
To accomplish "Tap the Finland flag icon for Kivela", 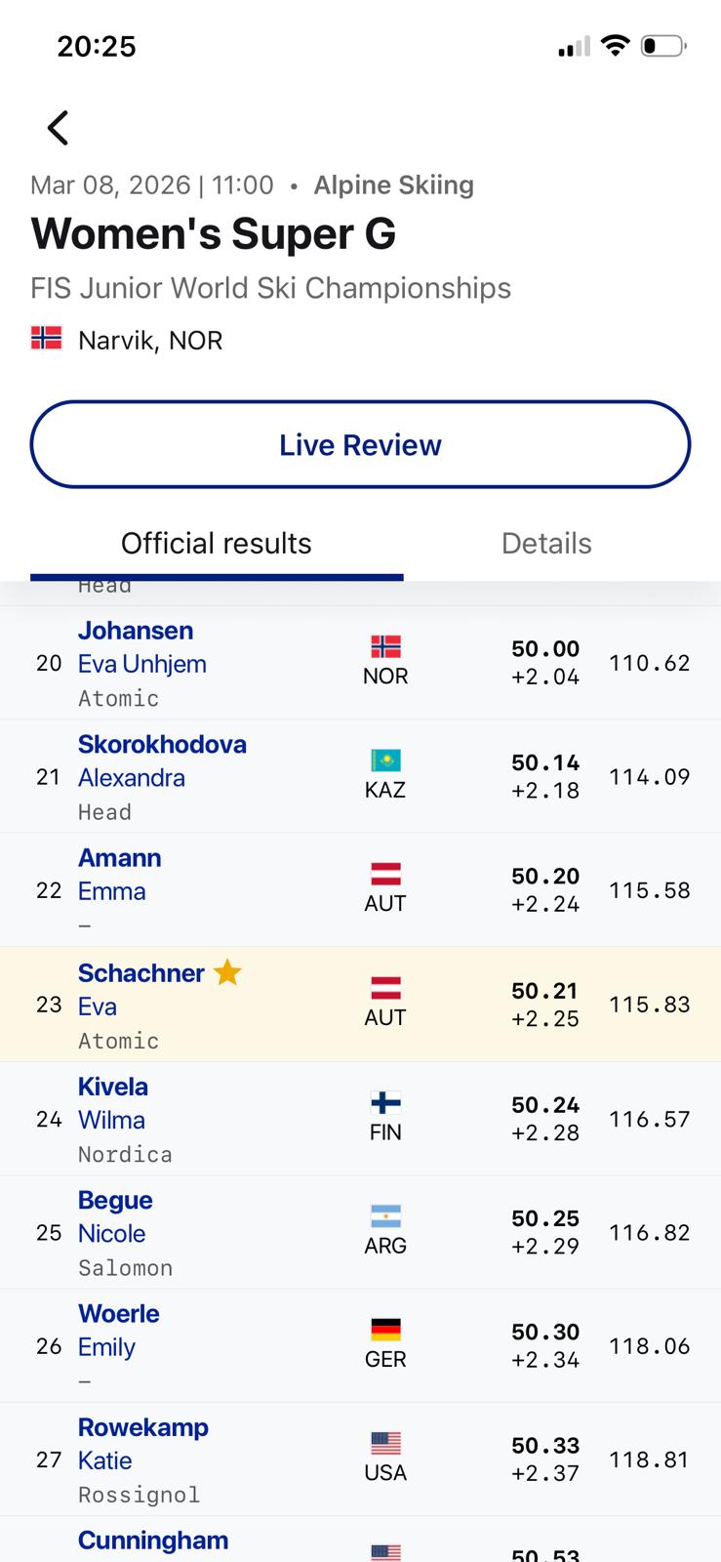I will coord(385,1103).
